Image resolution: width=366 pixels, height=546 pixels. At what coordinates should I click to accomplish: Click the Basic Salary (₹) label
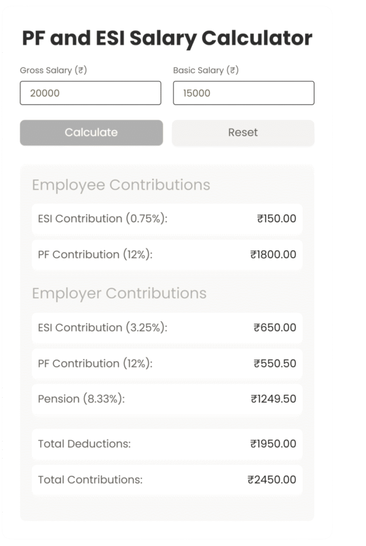point(205,70)
